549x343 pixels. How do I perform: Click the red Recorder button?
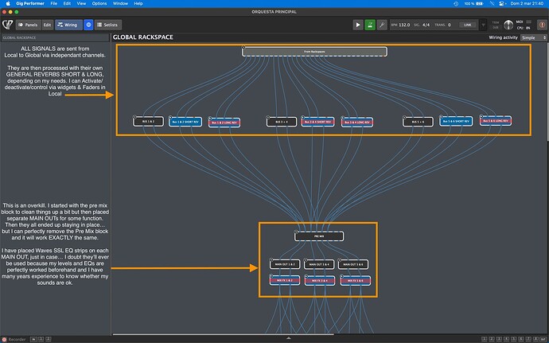pyautogui.click(x=5, y=339)
